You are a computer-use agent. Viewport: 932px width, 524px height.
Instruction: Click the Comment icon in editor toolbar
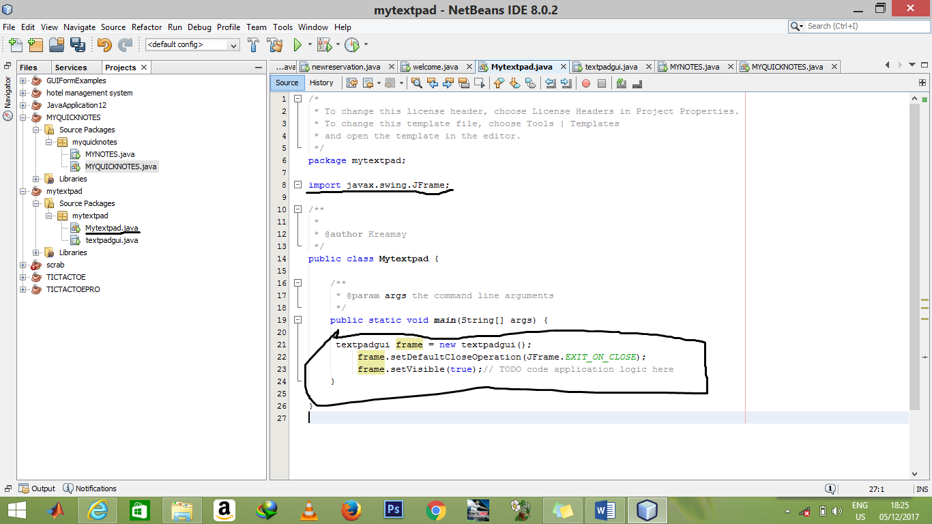(x=621, y=83)
